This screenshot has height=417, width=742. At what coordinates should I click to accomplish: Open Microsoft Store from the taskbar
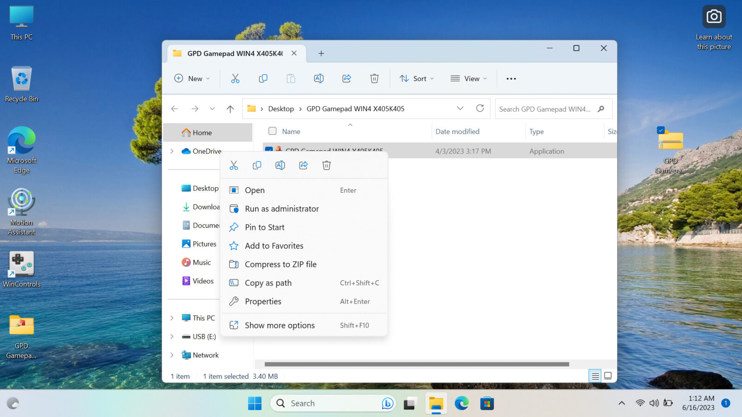pos(486,404)
